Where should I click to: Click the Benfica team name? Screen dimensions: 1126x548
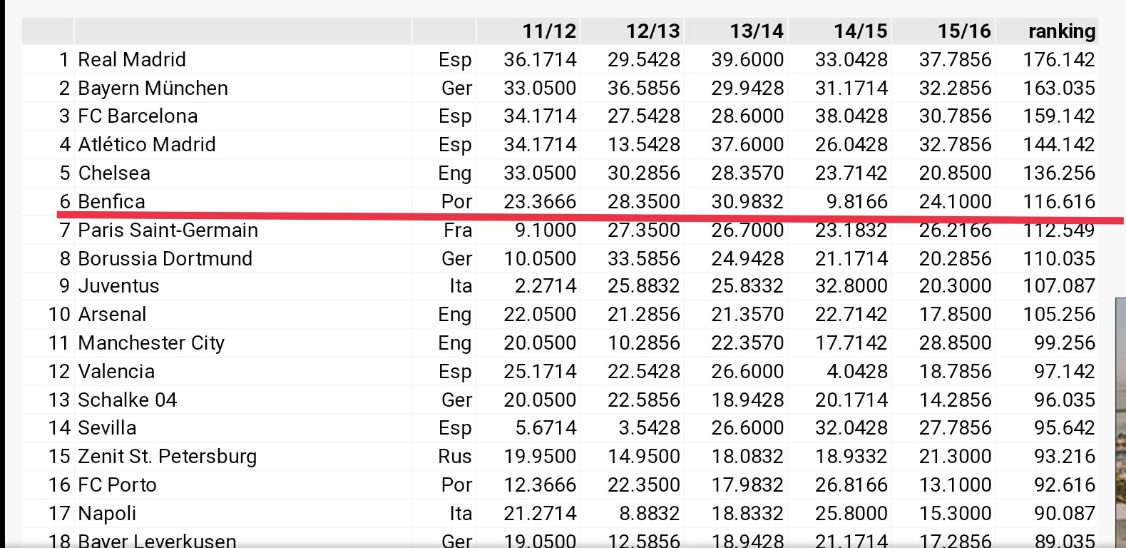[x=111, y=201]
